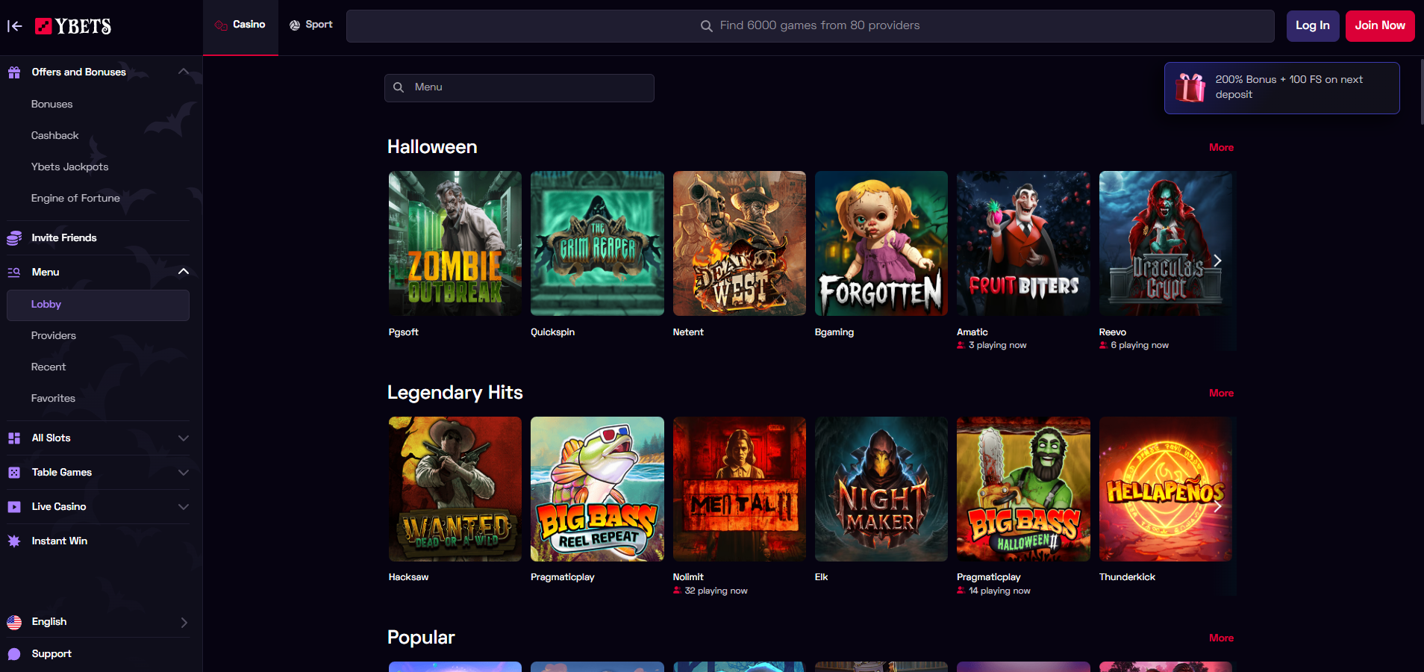Click the magnifier icon in the Menu search box

click(x=399, y=87)
